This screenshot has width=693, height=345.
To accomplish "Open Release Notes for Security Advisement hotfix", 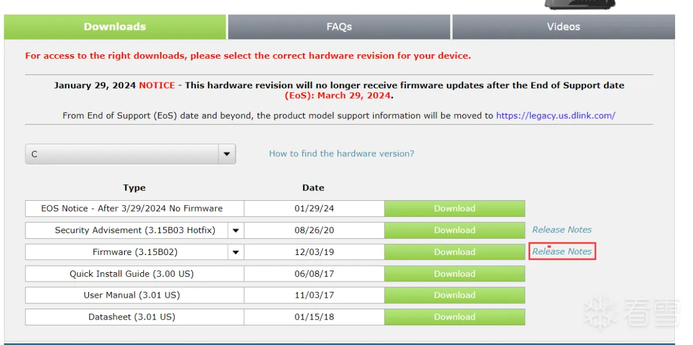I will click(x=562, y=230).
